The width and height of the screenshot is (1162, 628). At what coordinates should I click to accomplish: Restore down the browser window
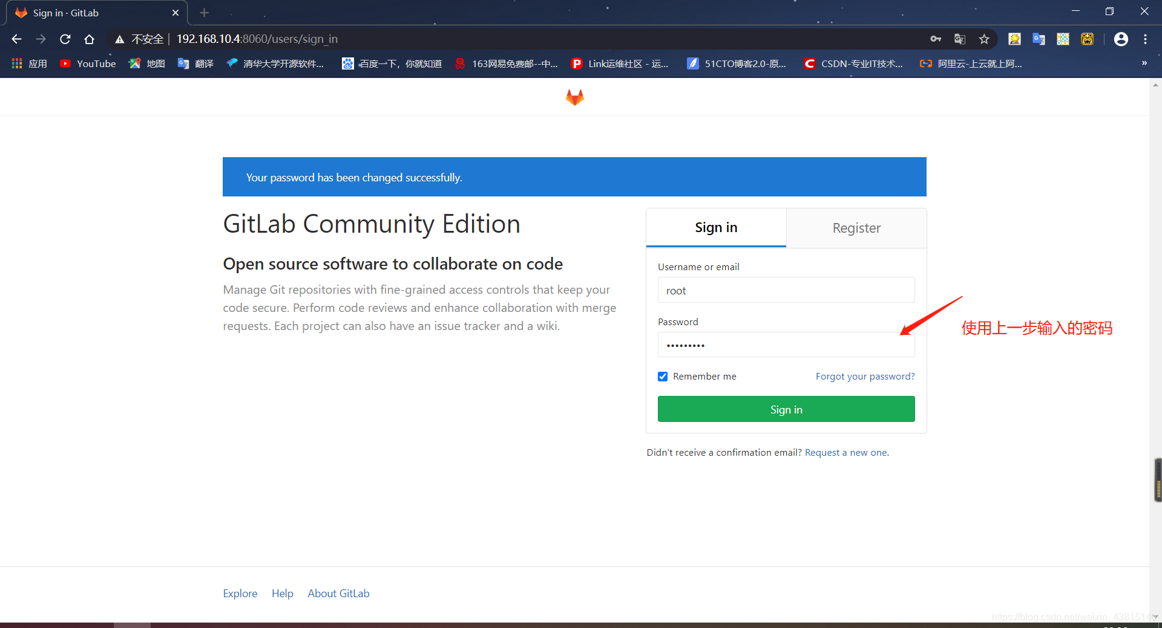(1109, 11)
